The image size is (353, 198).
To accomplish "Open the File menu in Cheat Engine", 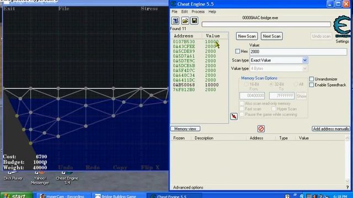I will pyautogui.click(x=174, y=12).
